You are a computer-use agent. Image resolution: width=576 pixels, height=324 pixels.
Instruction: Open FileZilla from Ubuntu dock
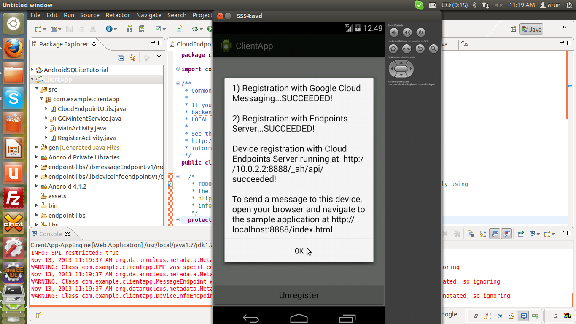[13, 198]
